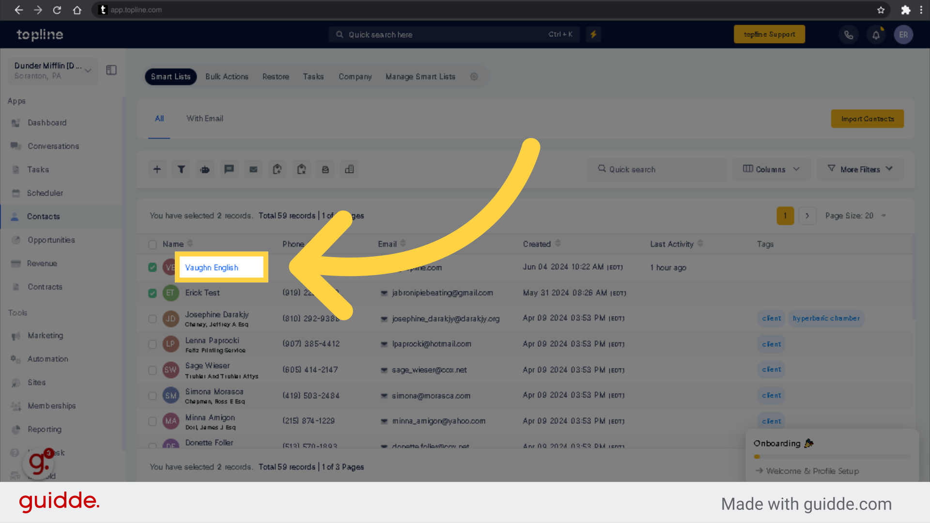Check Simona Morasca row checkbox
Image resolution: width=930 pixels, height=523 pixels.
[153, 396]
